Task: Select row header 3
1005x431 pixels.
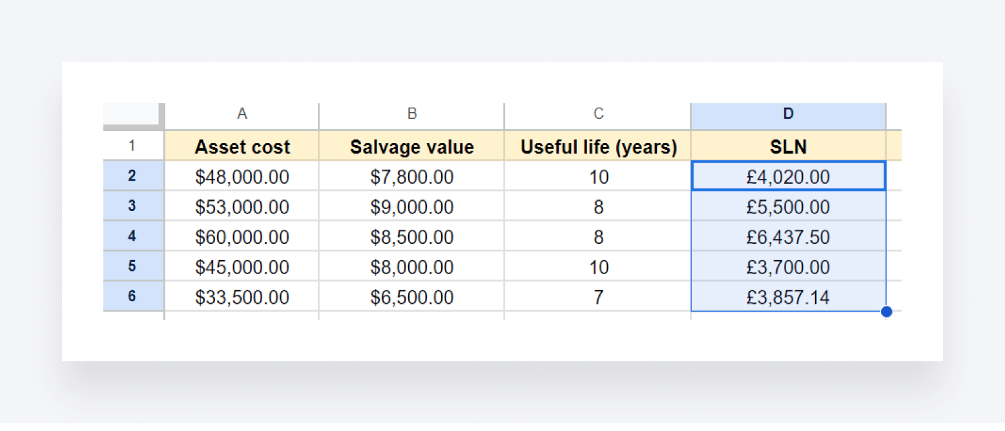Action: coord(132,206)
